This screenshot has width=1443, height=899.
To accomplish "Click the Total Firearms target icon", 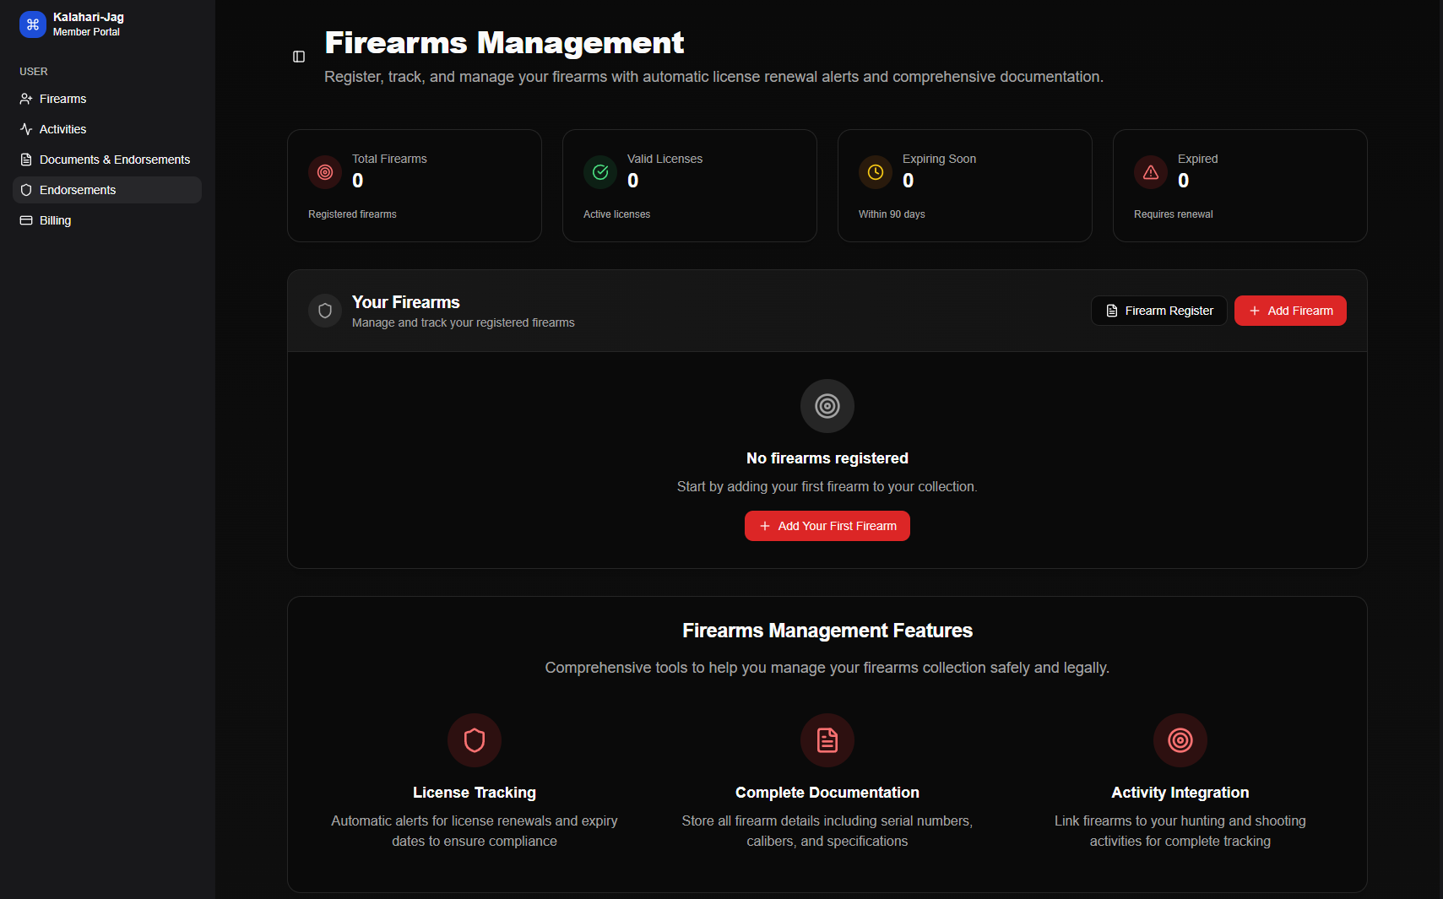I will click(x=325, y=172).
